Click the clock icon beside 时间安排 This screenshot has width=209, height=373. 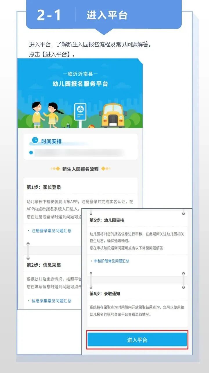click(x=35, y=140)
